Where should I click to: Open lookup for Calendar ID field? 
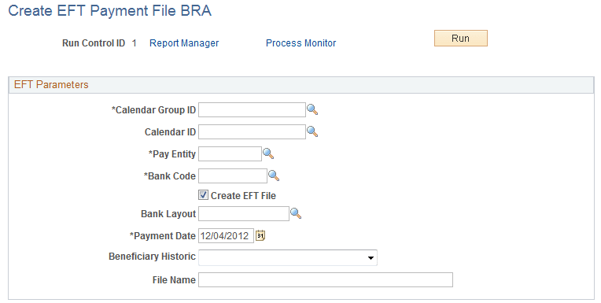point(312,131)
